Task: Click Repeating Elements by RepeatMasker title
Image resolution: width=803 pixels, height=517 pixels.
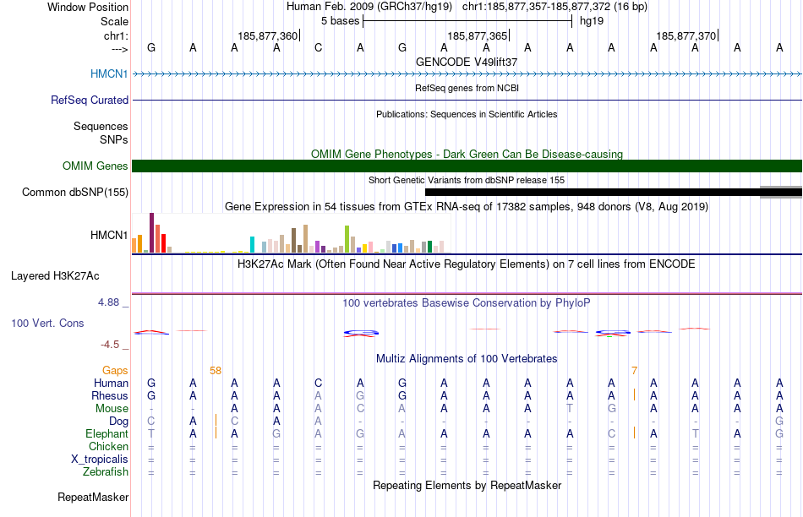Action: point(467,485)
